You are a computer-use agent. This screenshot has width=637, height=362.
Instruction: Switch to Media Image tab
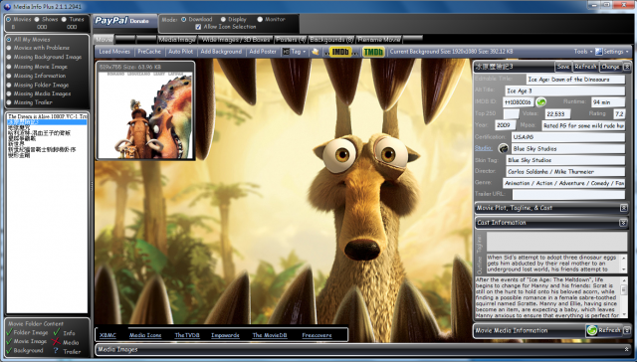coord(177,40)
